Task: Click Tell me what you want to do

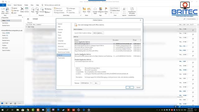Action: point(52,5)
